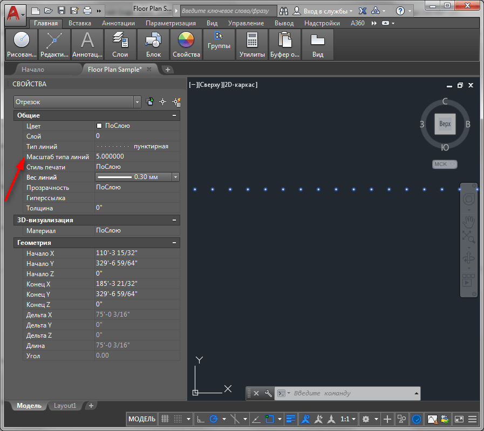Open the Отрезок object type dropdown

(137, 102)
